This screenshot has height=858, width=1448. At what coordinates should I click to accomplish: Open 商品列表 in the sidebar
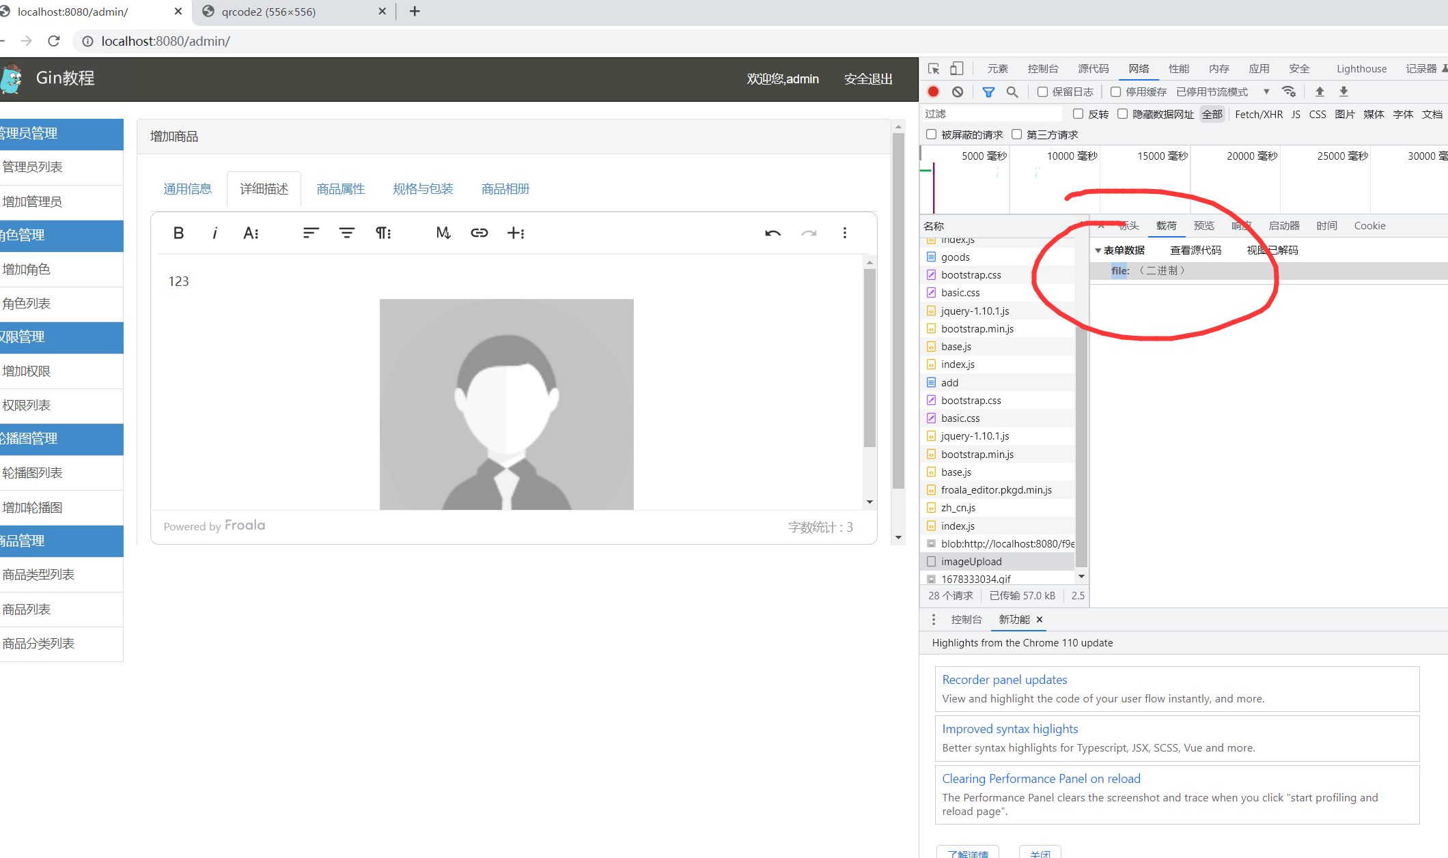click(x=27, y=609)
